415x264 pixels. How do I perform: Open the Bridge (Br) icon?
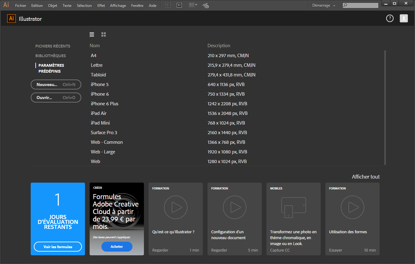pyautogui.click(x=168, y=5)
